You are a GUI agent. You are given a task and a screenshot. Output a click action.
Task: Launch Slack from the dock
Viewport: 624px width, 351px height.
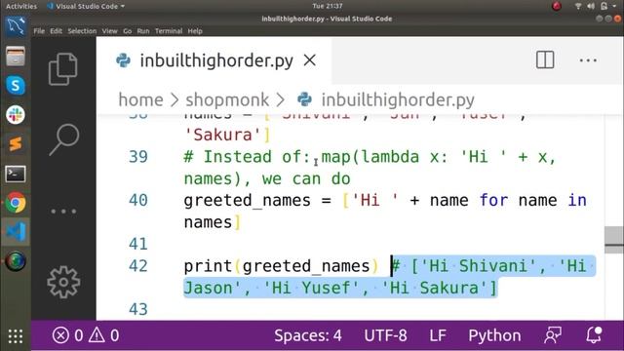coord(16,115)
